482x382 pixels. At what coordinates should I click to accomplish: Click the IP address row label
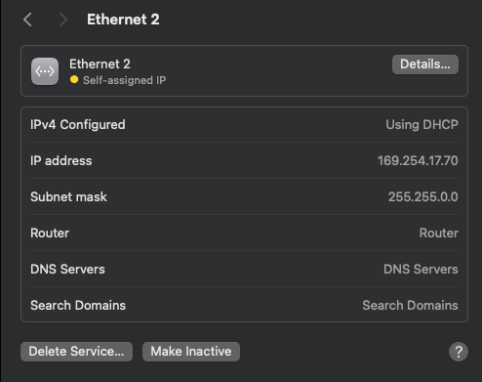[x=61, y=161]
